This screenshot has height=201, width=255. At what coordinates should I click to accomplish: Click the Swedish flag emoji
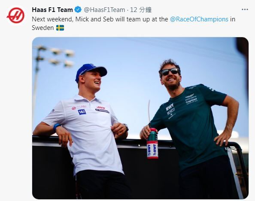60,28
